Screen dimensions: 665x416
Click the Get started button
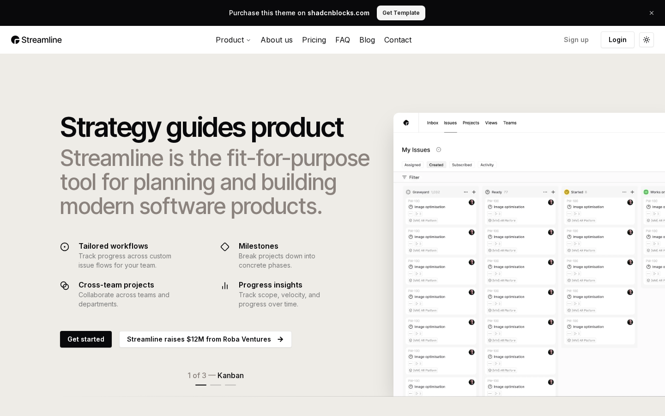[86, 339]
